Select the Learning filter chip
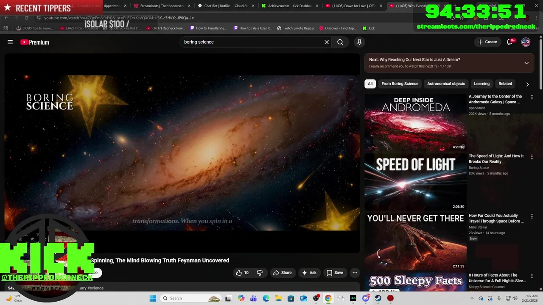 point(481,84)
